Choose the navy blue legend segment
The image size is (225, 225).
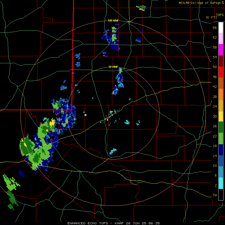221,150
